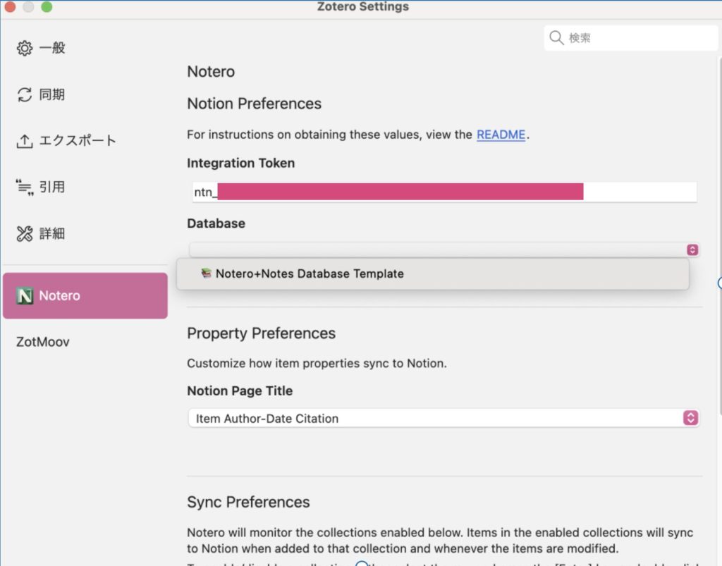Minimize the Zotero Settings window
Viewport: 722px width, 566px height.
tap(28, 7)
